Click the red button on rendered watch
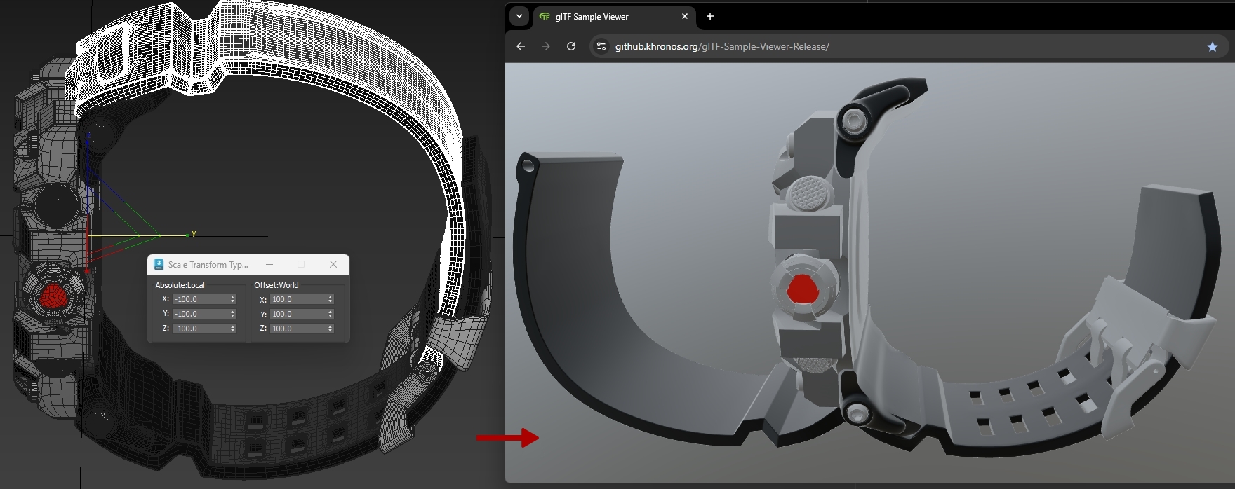 pos(802,289)
